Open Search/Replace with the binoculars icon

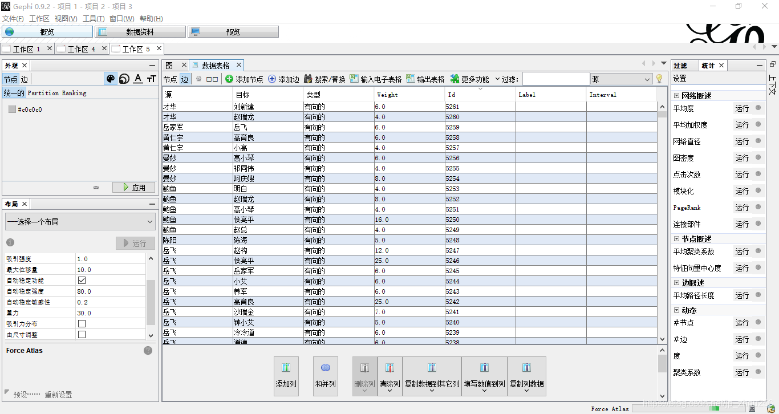[x=308, y=79]
